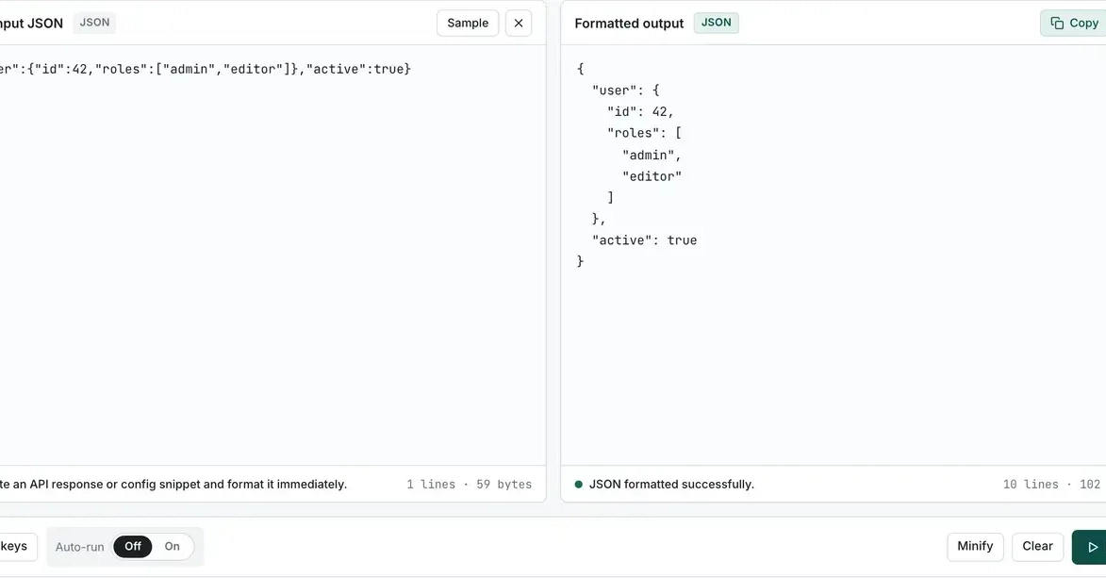Load the Sample JSON
This screenshot has height=578, width=1106.
[x=468, y=24]
